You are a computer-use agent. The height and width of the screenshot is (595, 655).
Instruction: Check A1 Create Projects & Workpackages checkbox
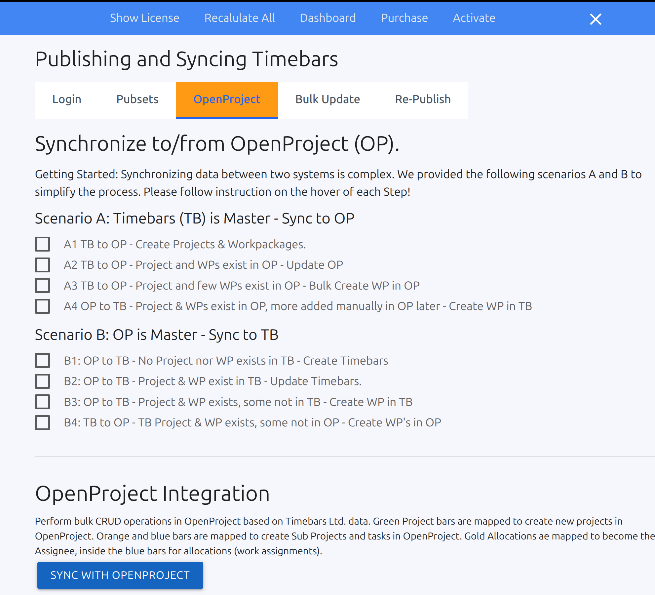[x=43, y=244]
